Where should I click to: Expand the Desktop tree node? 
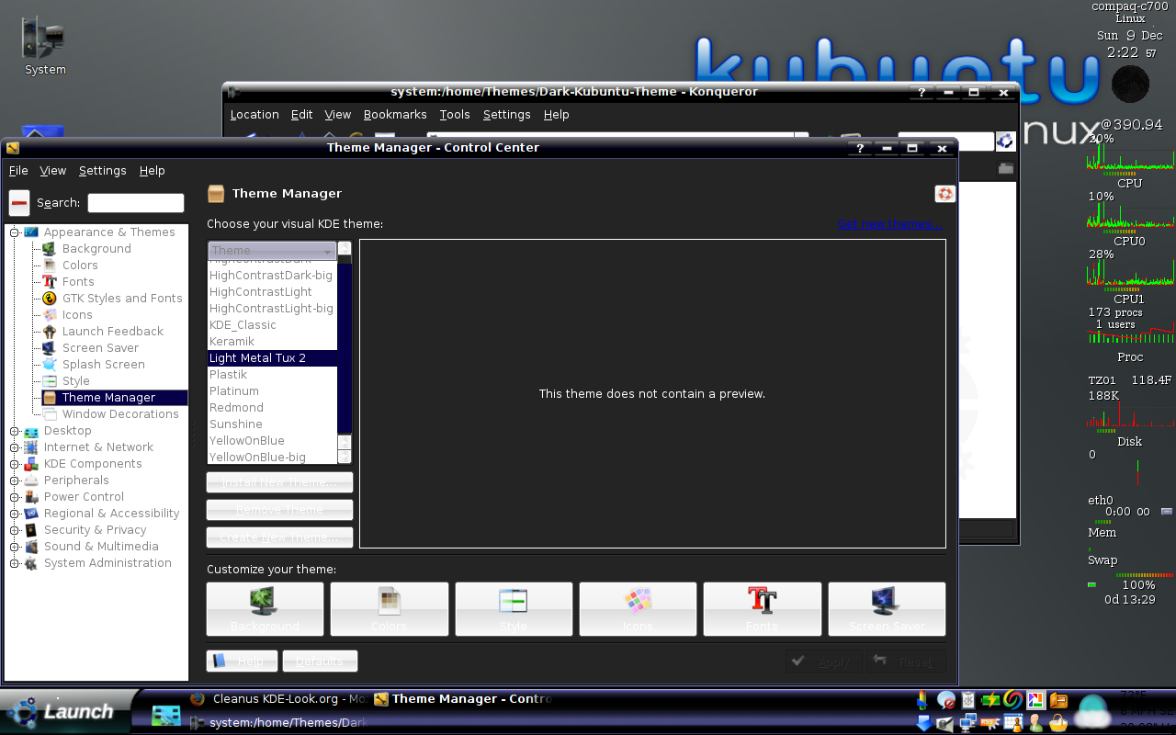click(15, 431)
